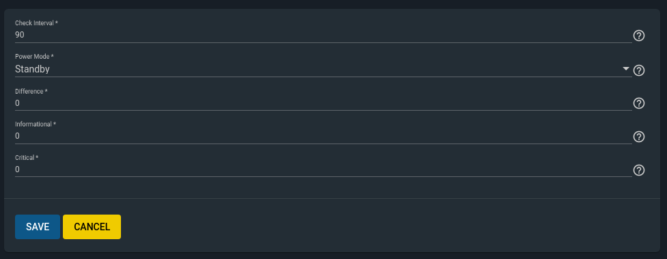Open help tooltip for Check Interval
Screen dimensions: 667x259
[x=638, y=36]
